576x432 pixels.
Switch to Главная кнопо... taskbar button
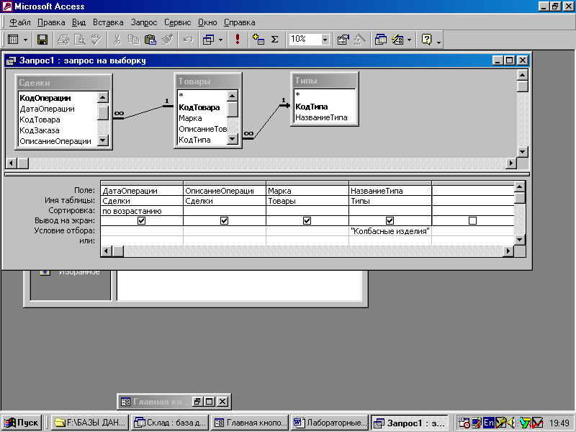pos(250,423)
